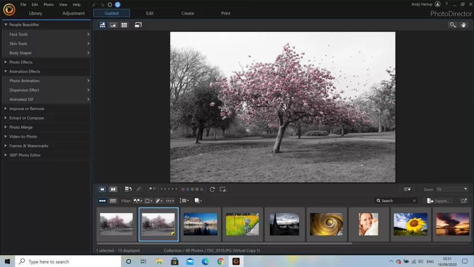Switch to grid browser view icon
The image size is (474, 267).
[x=124, y=25]
